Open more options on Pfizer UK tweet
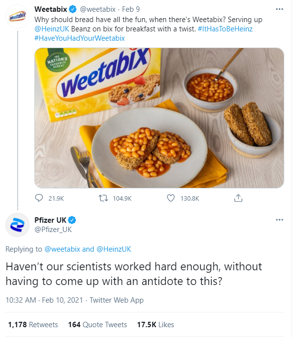296x337 pixels. (x=280, y=219)
